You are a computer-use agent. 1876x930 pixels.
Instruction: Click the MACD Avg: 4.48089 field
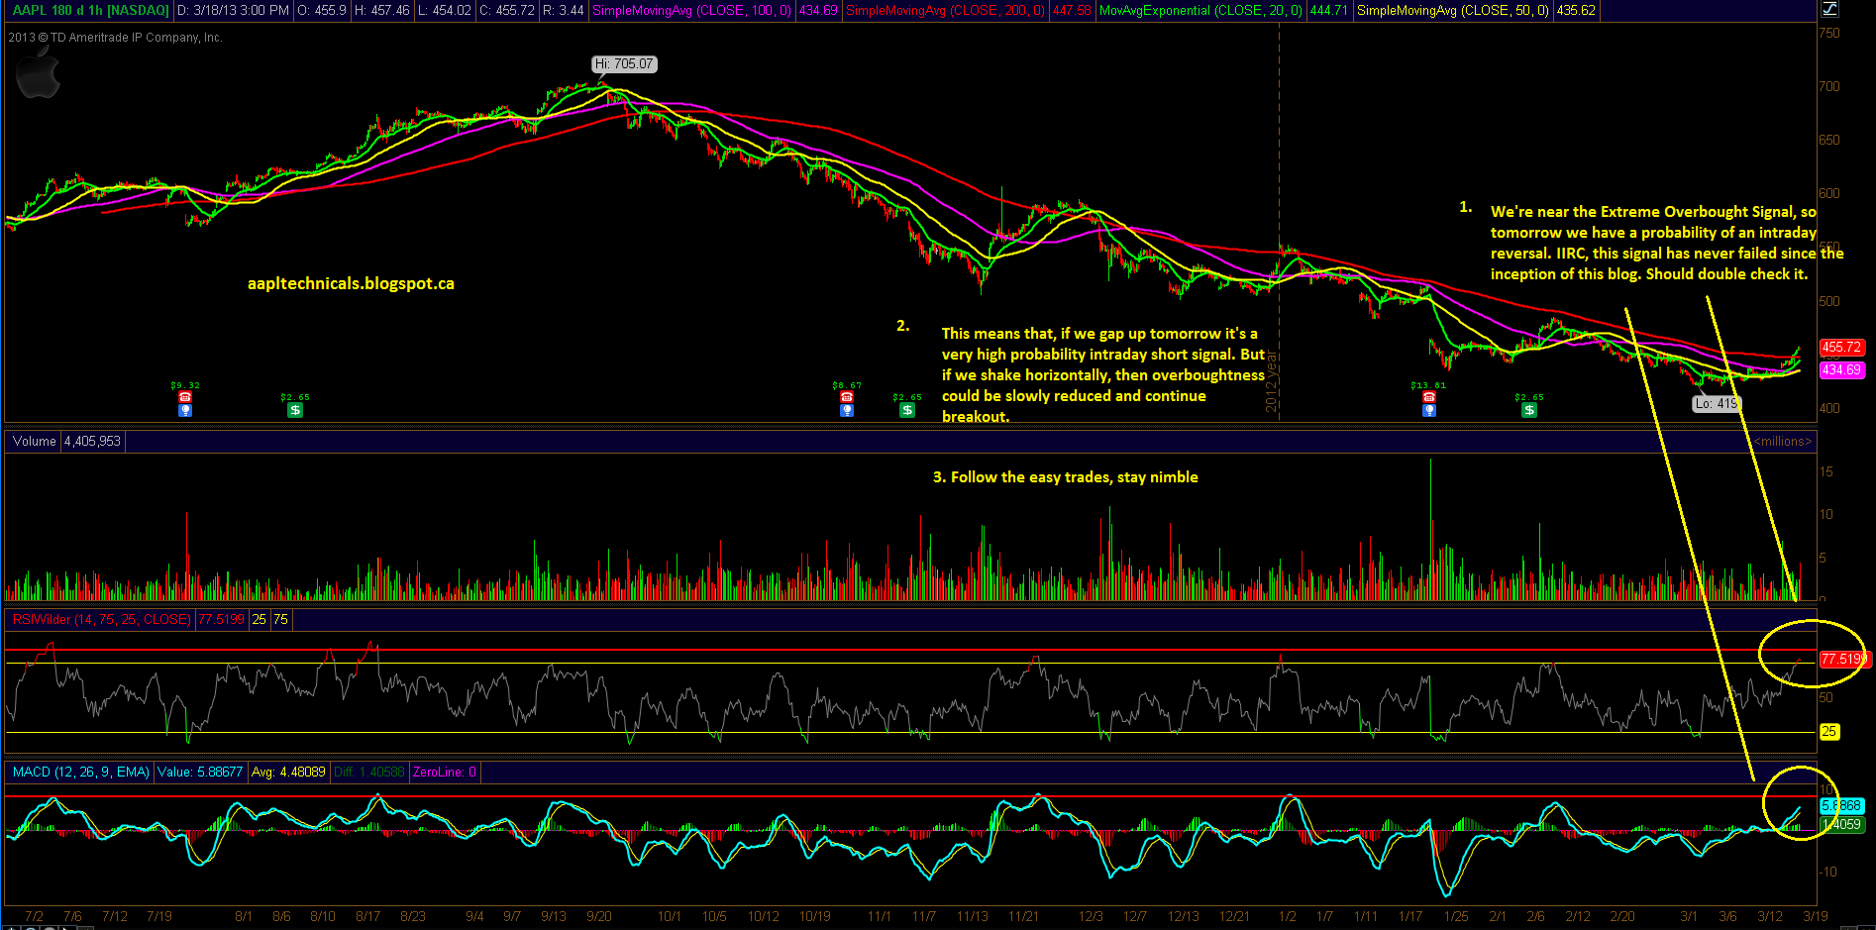click(288, 772)
